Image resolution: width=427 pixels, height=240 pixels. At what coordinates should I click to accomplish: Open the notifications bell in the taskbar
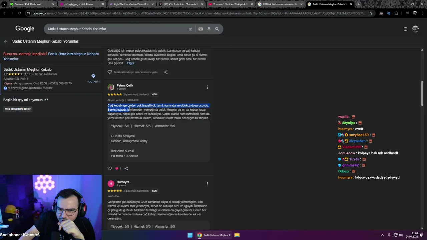[x=421, y=235]
